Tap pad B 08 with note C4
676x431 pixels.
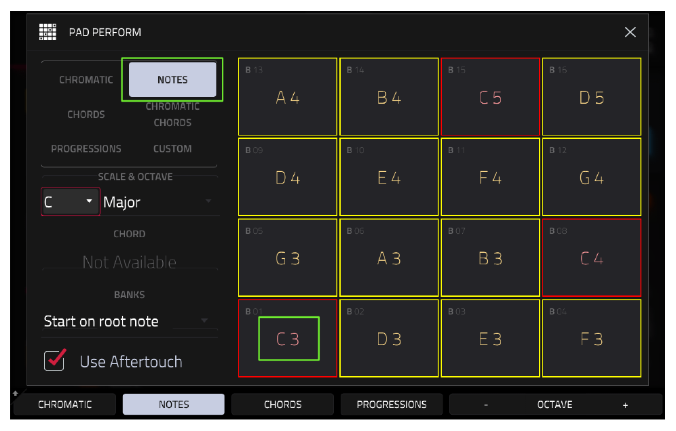[592, 258]
